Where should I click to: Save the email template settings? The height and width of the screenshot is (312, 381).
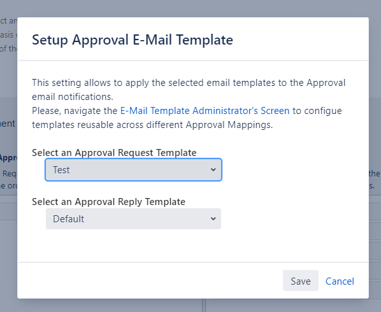coord(301,280)
